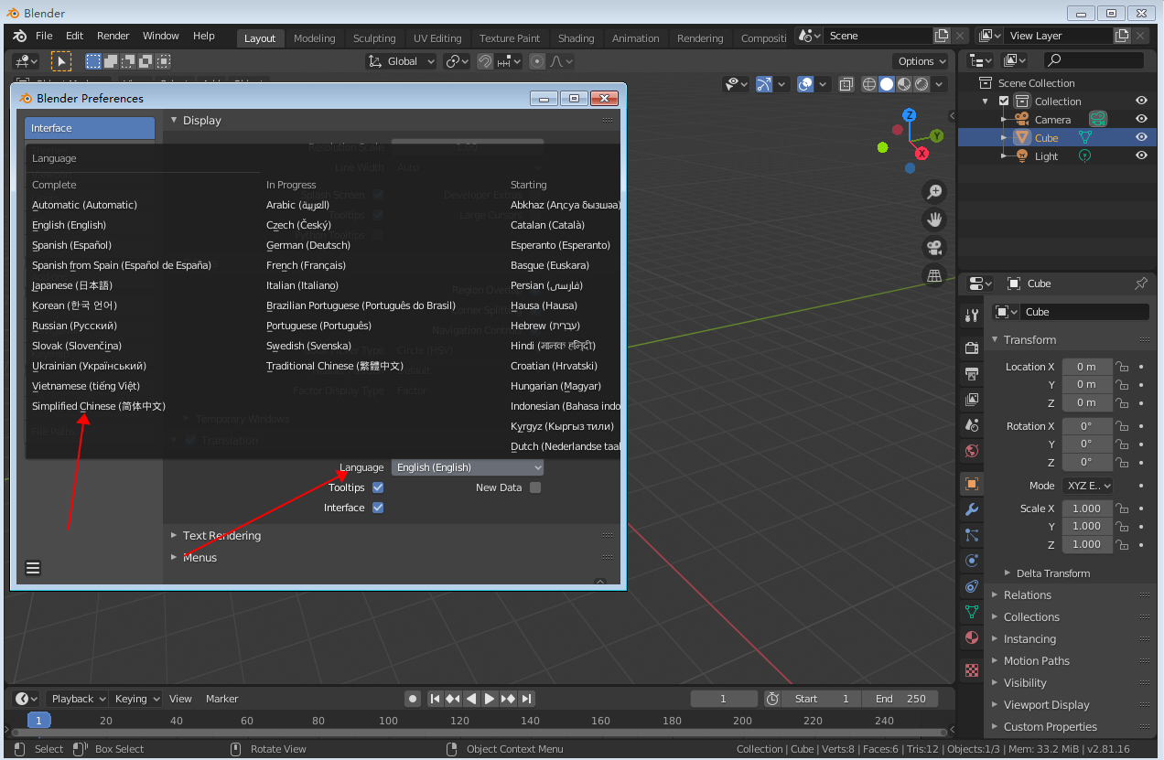Open the Language dropdown showing English

(468, 467)
